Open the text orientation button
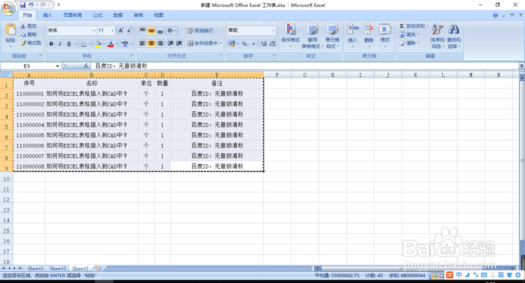This screenshot has width=525, height=283. click(171, 31)
